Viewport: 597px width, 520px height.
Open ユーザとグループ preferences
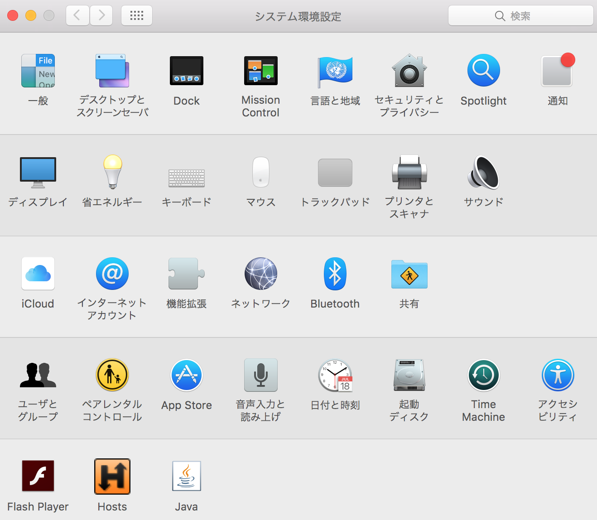pyautogui.click(x=38, y=375)
